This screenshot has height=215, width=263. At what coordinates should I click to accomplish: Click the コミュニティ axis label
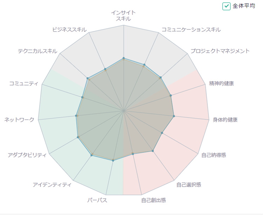click(x=23, y=83)
